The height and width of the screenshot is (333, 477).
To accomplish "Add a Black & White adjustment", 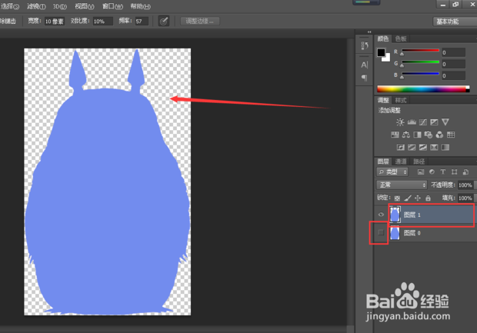I will (417, 135).
